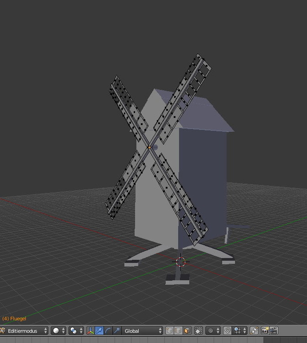The height and width of the screenshot is (343, 307).
Task: Toggle snap-onto-target arrows icon
Action: [254, 331]
